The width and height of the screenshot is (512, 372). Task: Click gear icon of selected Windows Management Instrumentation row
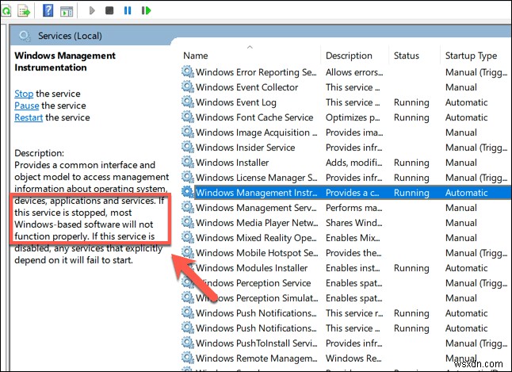pos(187,192)
